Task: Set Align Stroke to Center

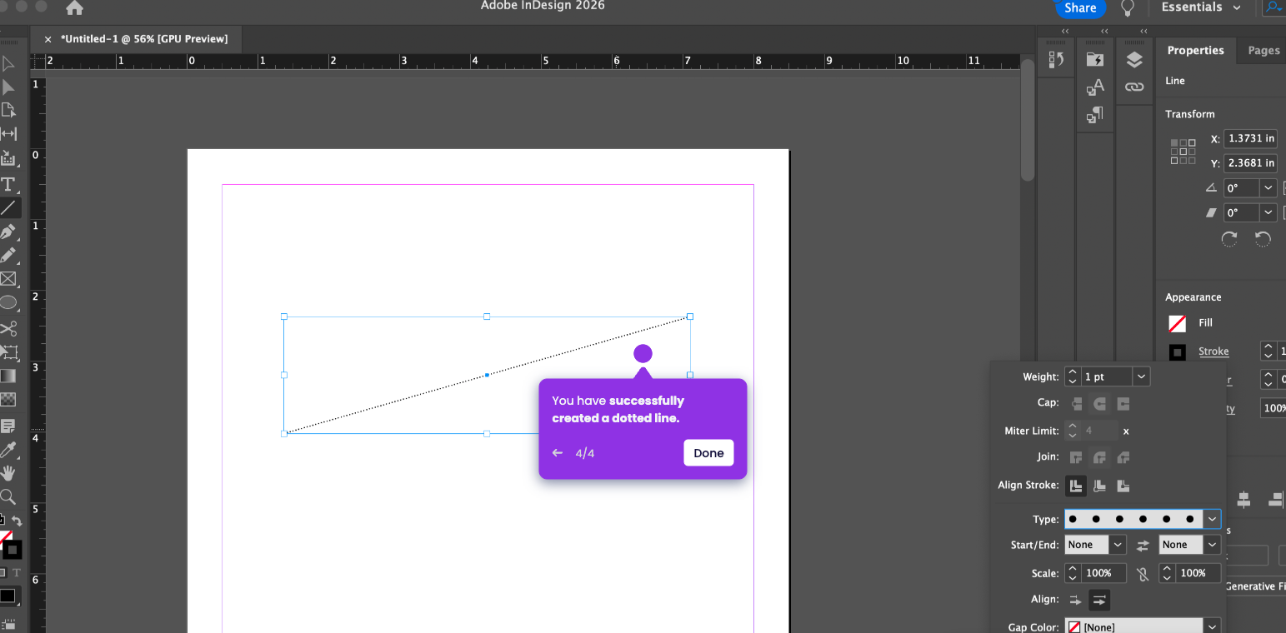Action: pos(1076,486)
